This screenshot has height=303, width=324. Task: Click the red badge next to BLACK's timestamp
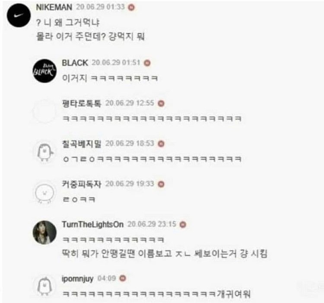click(147, 63)
